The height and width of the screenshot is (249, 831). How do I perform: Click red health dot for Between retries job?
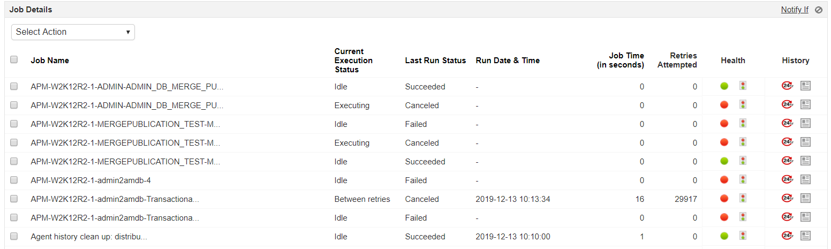724,199
